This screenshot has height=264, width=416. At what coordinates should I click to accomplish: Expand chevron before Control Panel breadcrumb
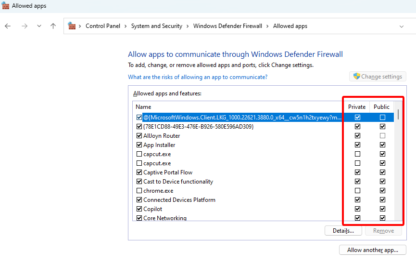coord(80,26)
